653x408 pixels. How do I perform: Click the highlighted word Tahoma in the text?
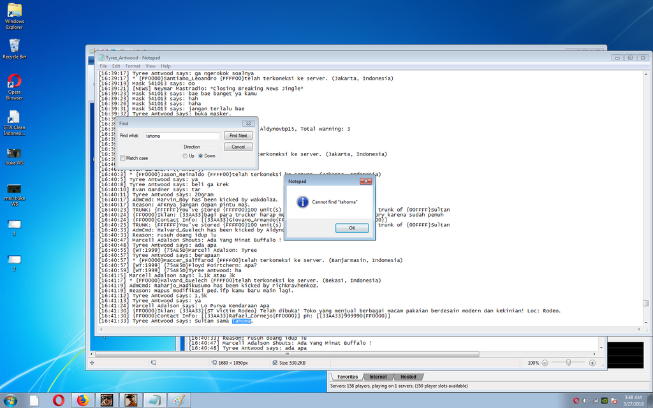click(242, 321)
